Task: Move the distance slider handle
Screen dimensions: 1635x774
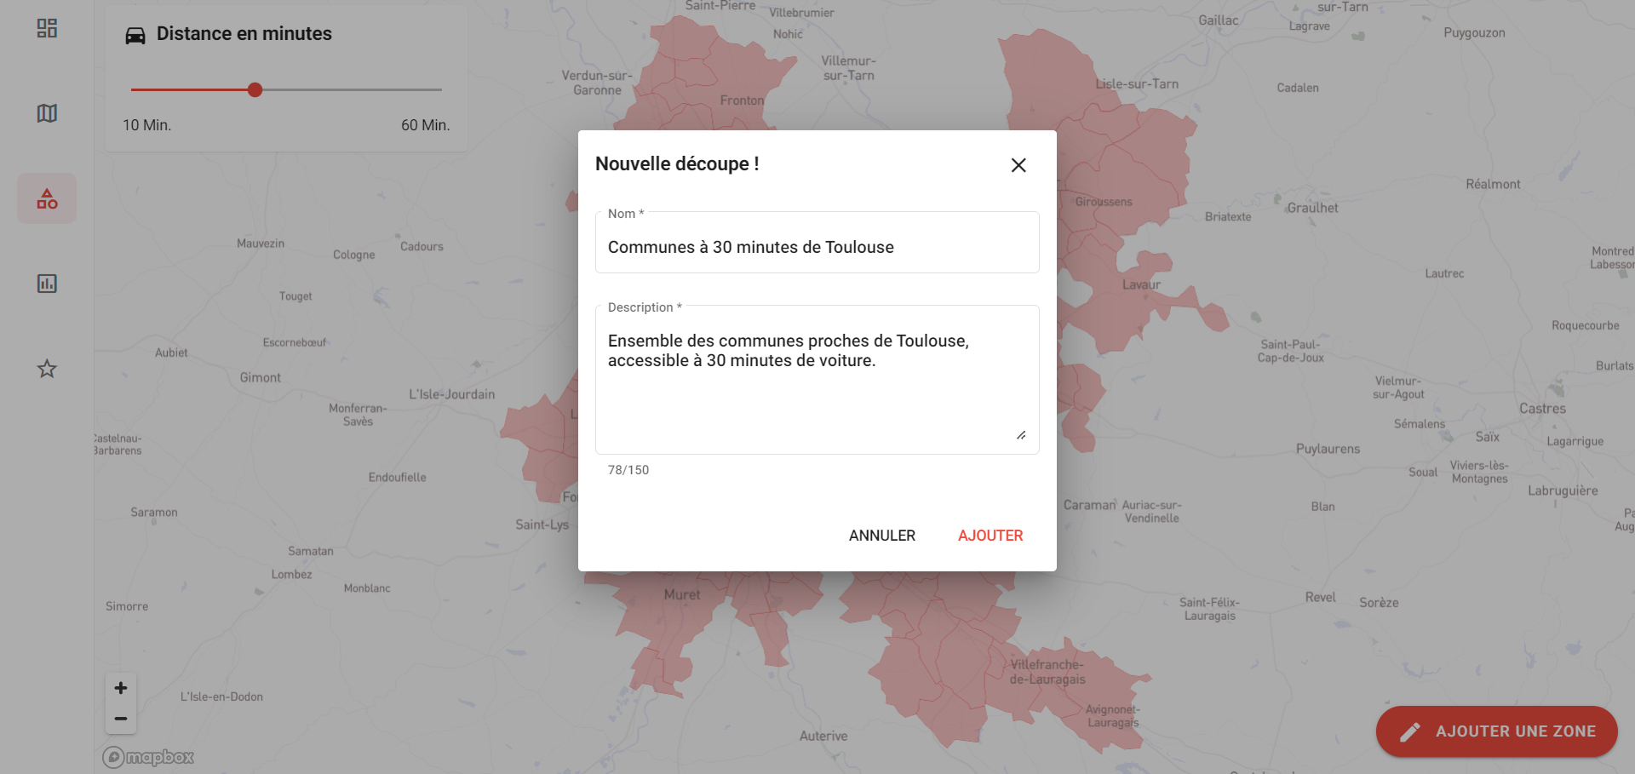Action: (x=255, y=89)
